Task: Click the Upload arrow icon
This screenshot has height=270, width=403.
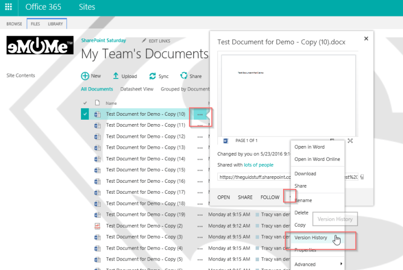Action: coord(116,76)
